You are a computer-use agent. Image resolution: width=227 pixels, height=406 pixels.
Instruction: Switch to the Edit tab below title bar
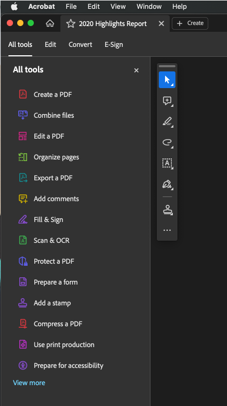click(x=51, y=44)
